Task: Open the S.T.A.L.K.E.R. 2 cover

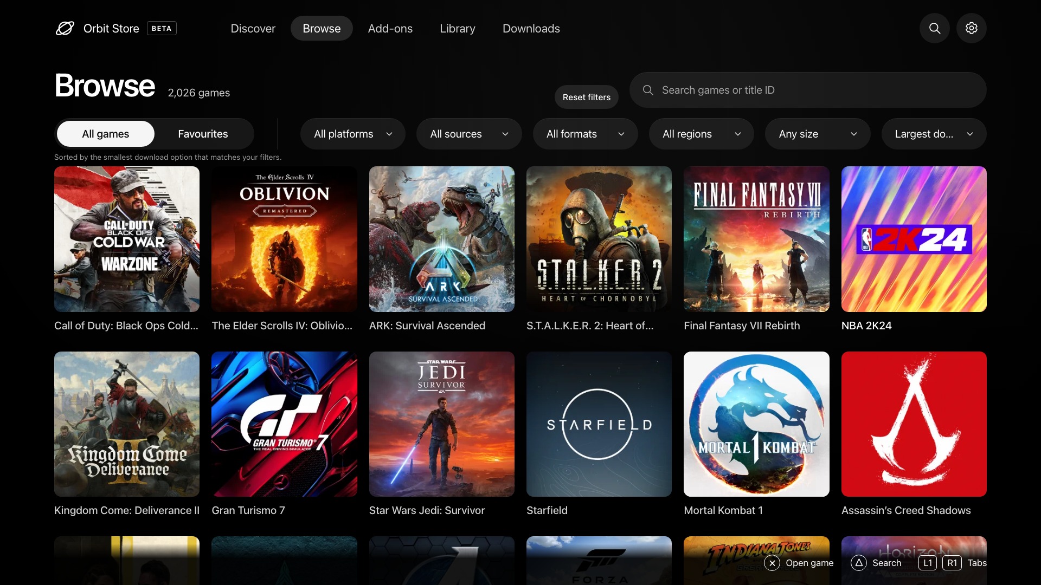Action: [x=599, y=239]
